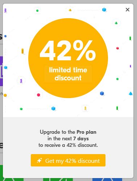Viewport: 137px width, 181px height.
Task: Click the limited time discount text
Action: coord(68,74)
